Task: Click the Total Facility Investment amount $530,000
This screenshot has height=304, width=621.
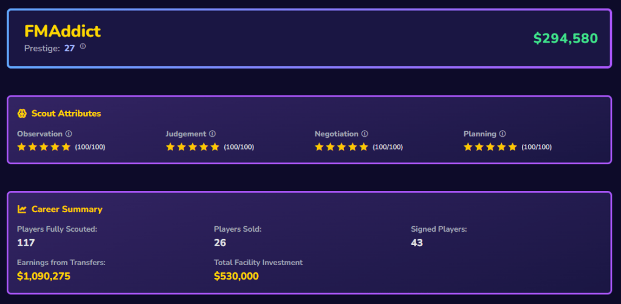Action: 236,276
